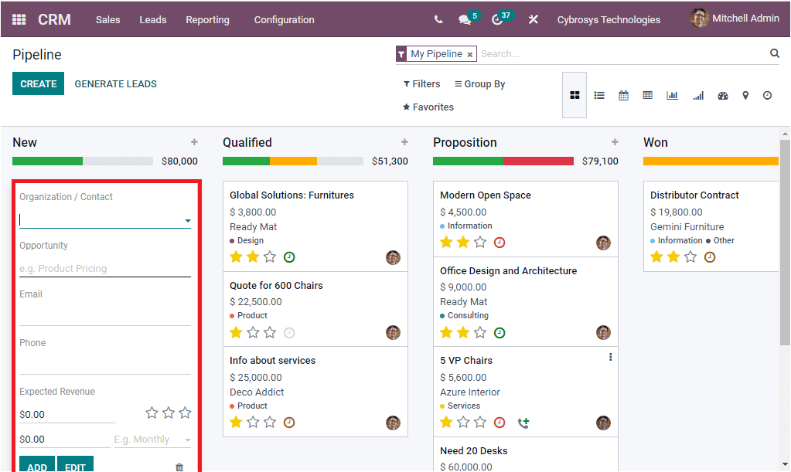
Task: Open the activities menu showing 37 items
Action: (497, 17)
